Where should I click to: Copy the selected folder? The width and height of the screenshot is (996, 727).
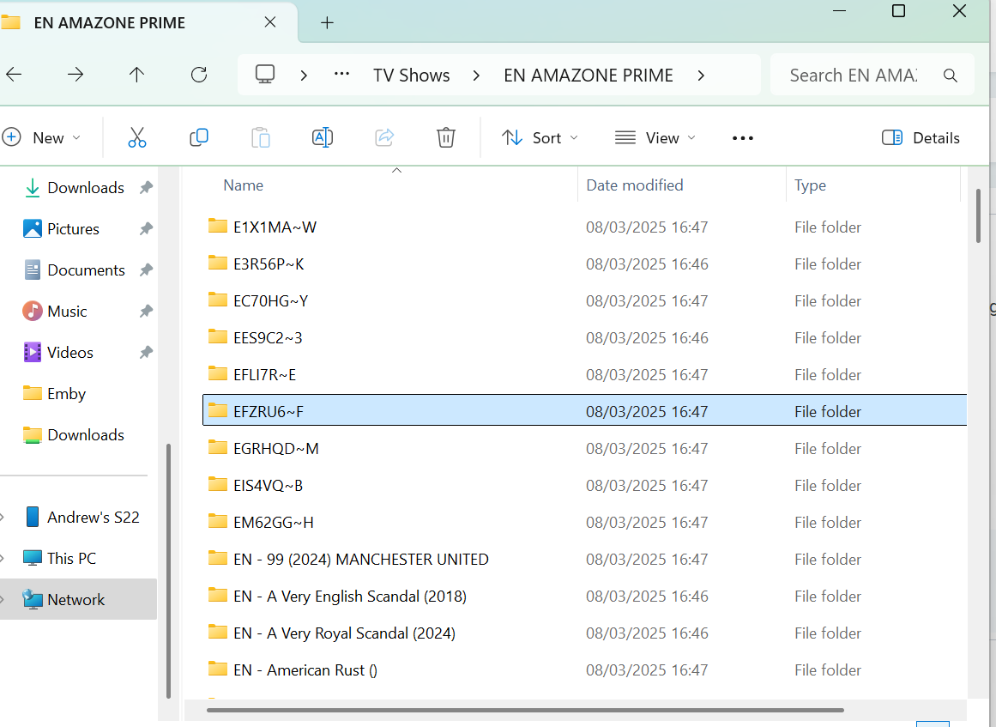coord(199,137)
